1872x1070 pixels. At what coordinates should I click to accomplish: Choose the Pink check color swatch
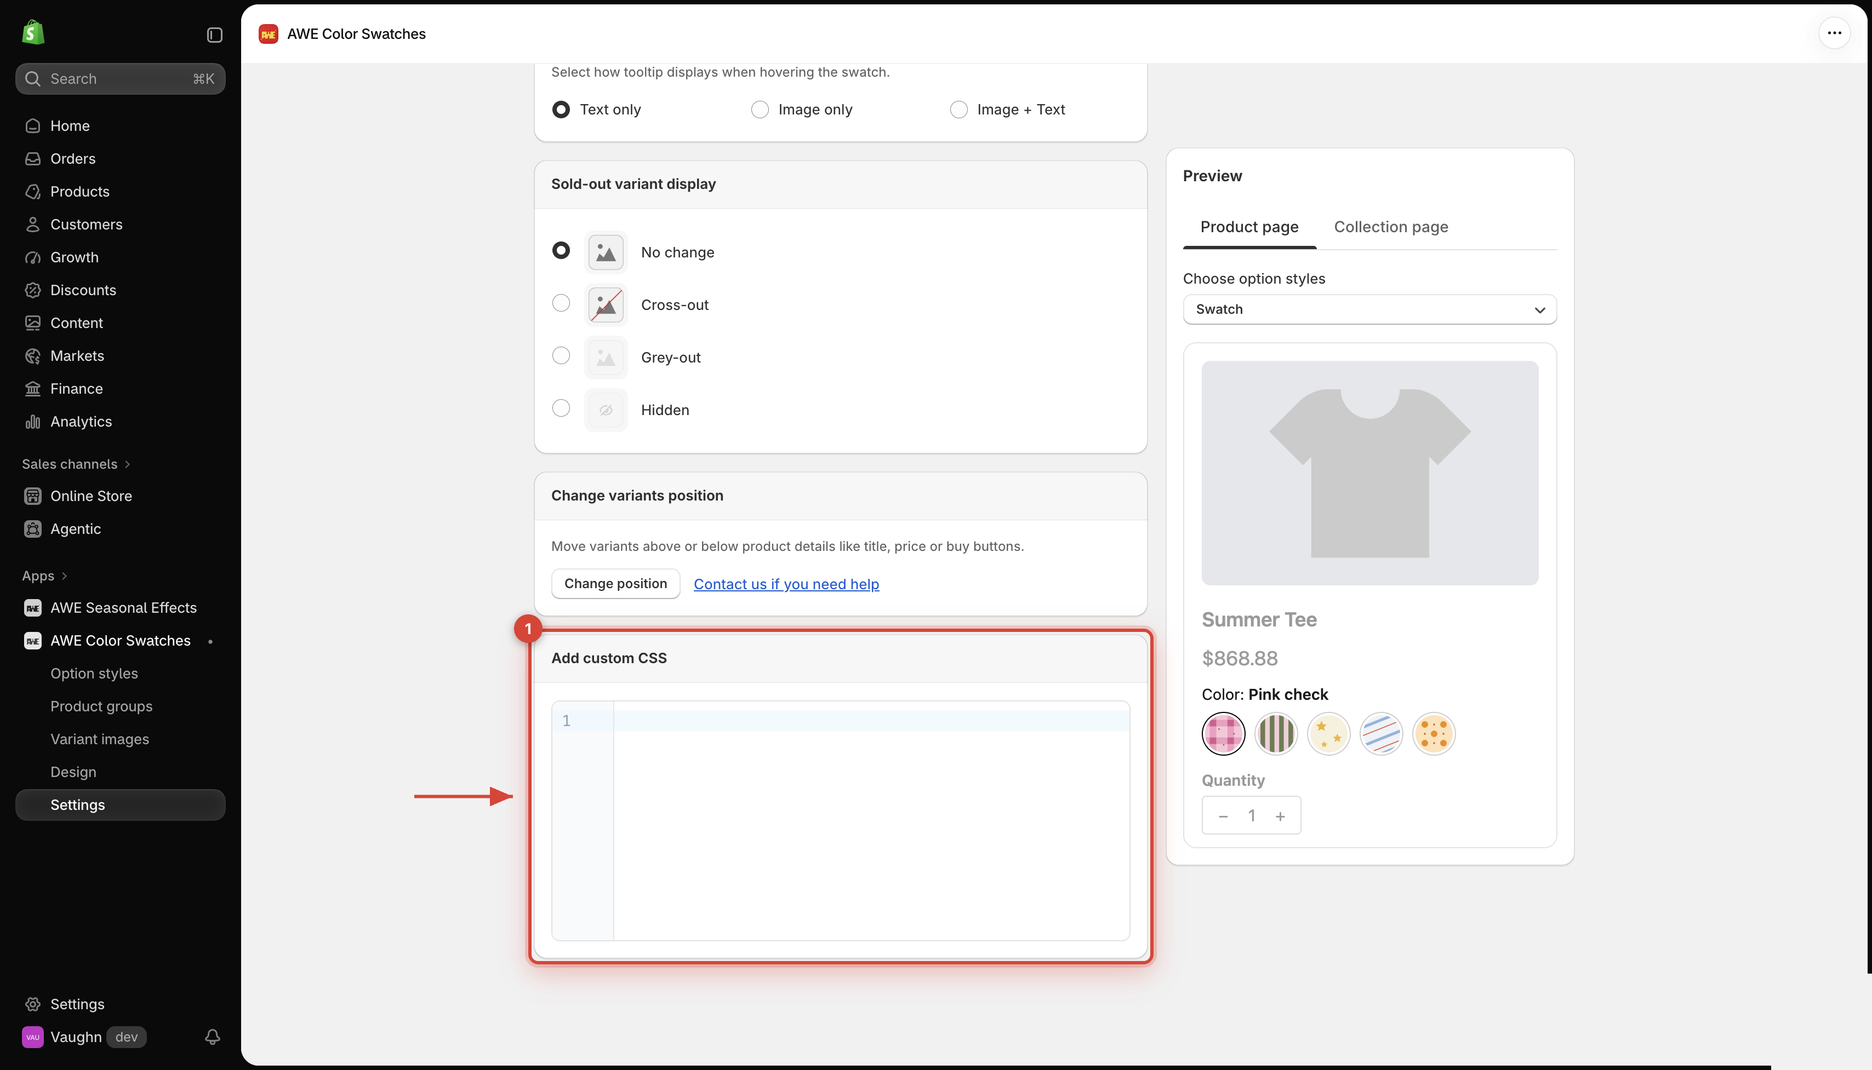[1223, 733]
